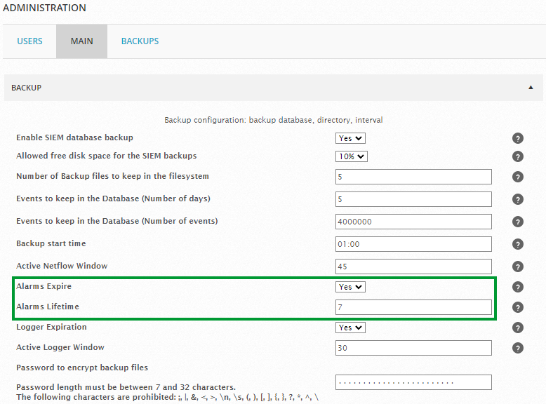Click help icon beside Allowed free disk space
Screen dimensions: 546x404
point(518,156)
